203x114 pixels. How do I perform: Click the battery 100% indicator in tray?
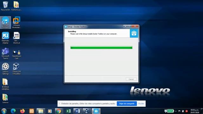click(x=171, y=111)
